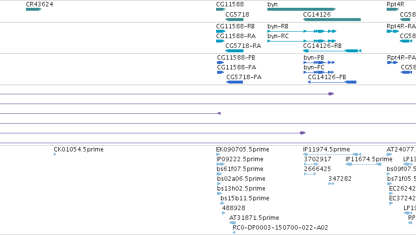Click the byn-PB protein label

314,58
